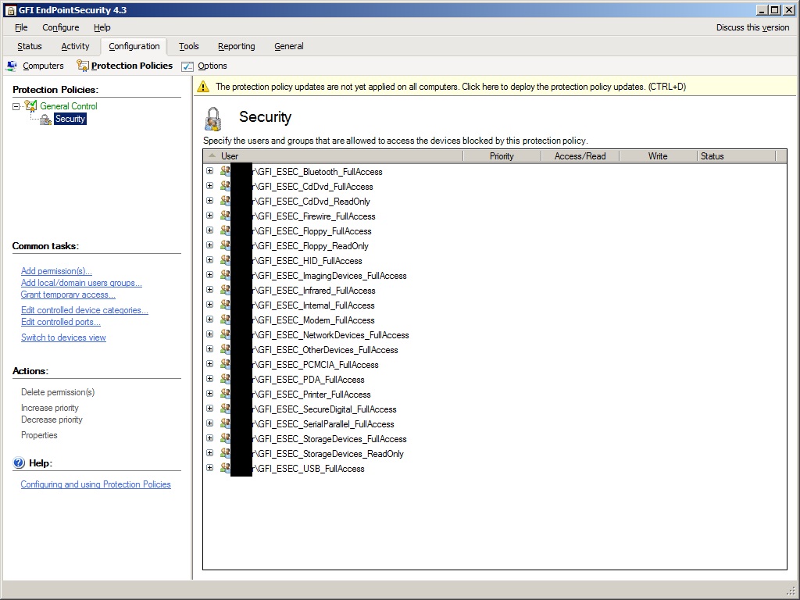Expand the GFI_ESEC_Bluetooth_FullAccess row

pos(209,171)
